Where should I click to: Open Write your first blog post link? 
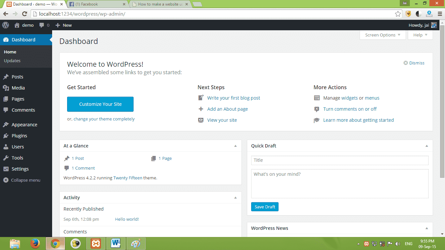(234, 98)
